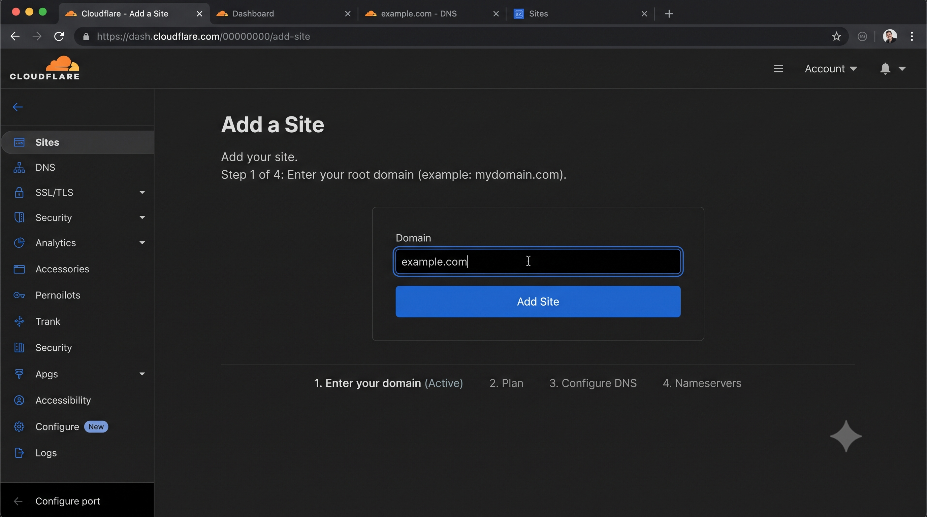The height and width of the screenshot is (517, 927).
Task: Open the Account dropdown
Action: click(831, 69)
